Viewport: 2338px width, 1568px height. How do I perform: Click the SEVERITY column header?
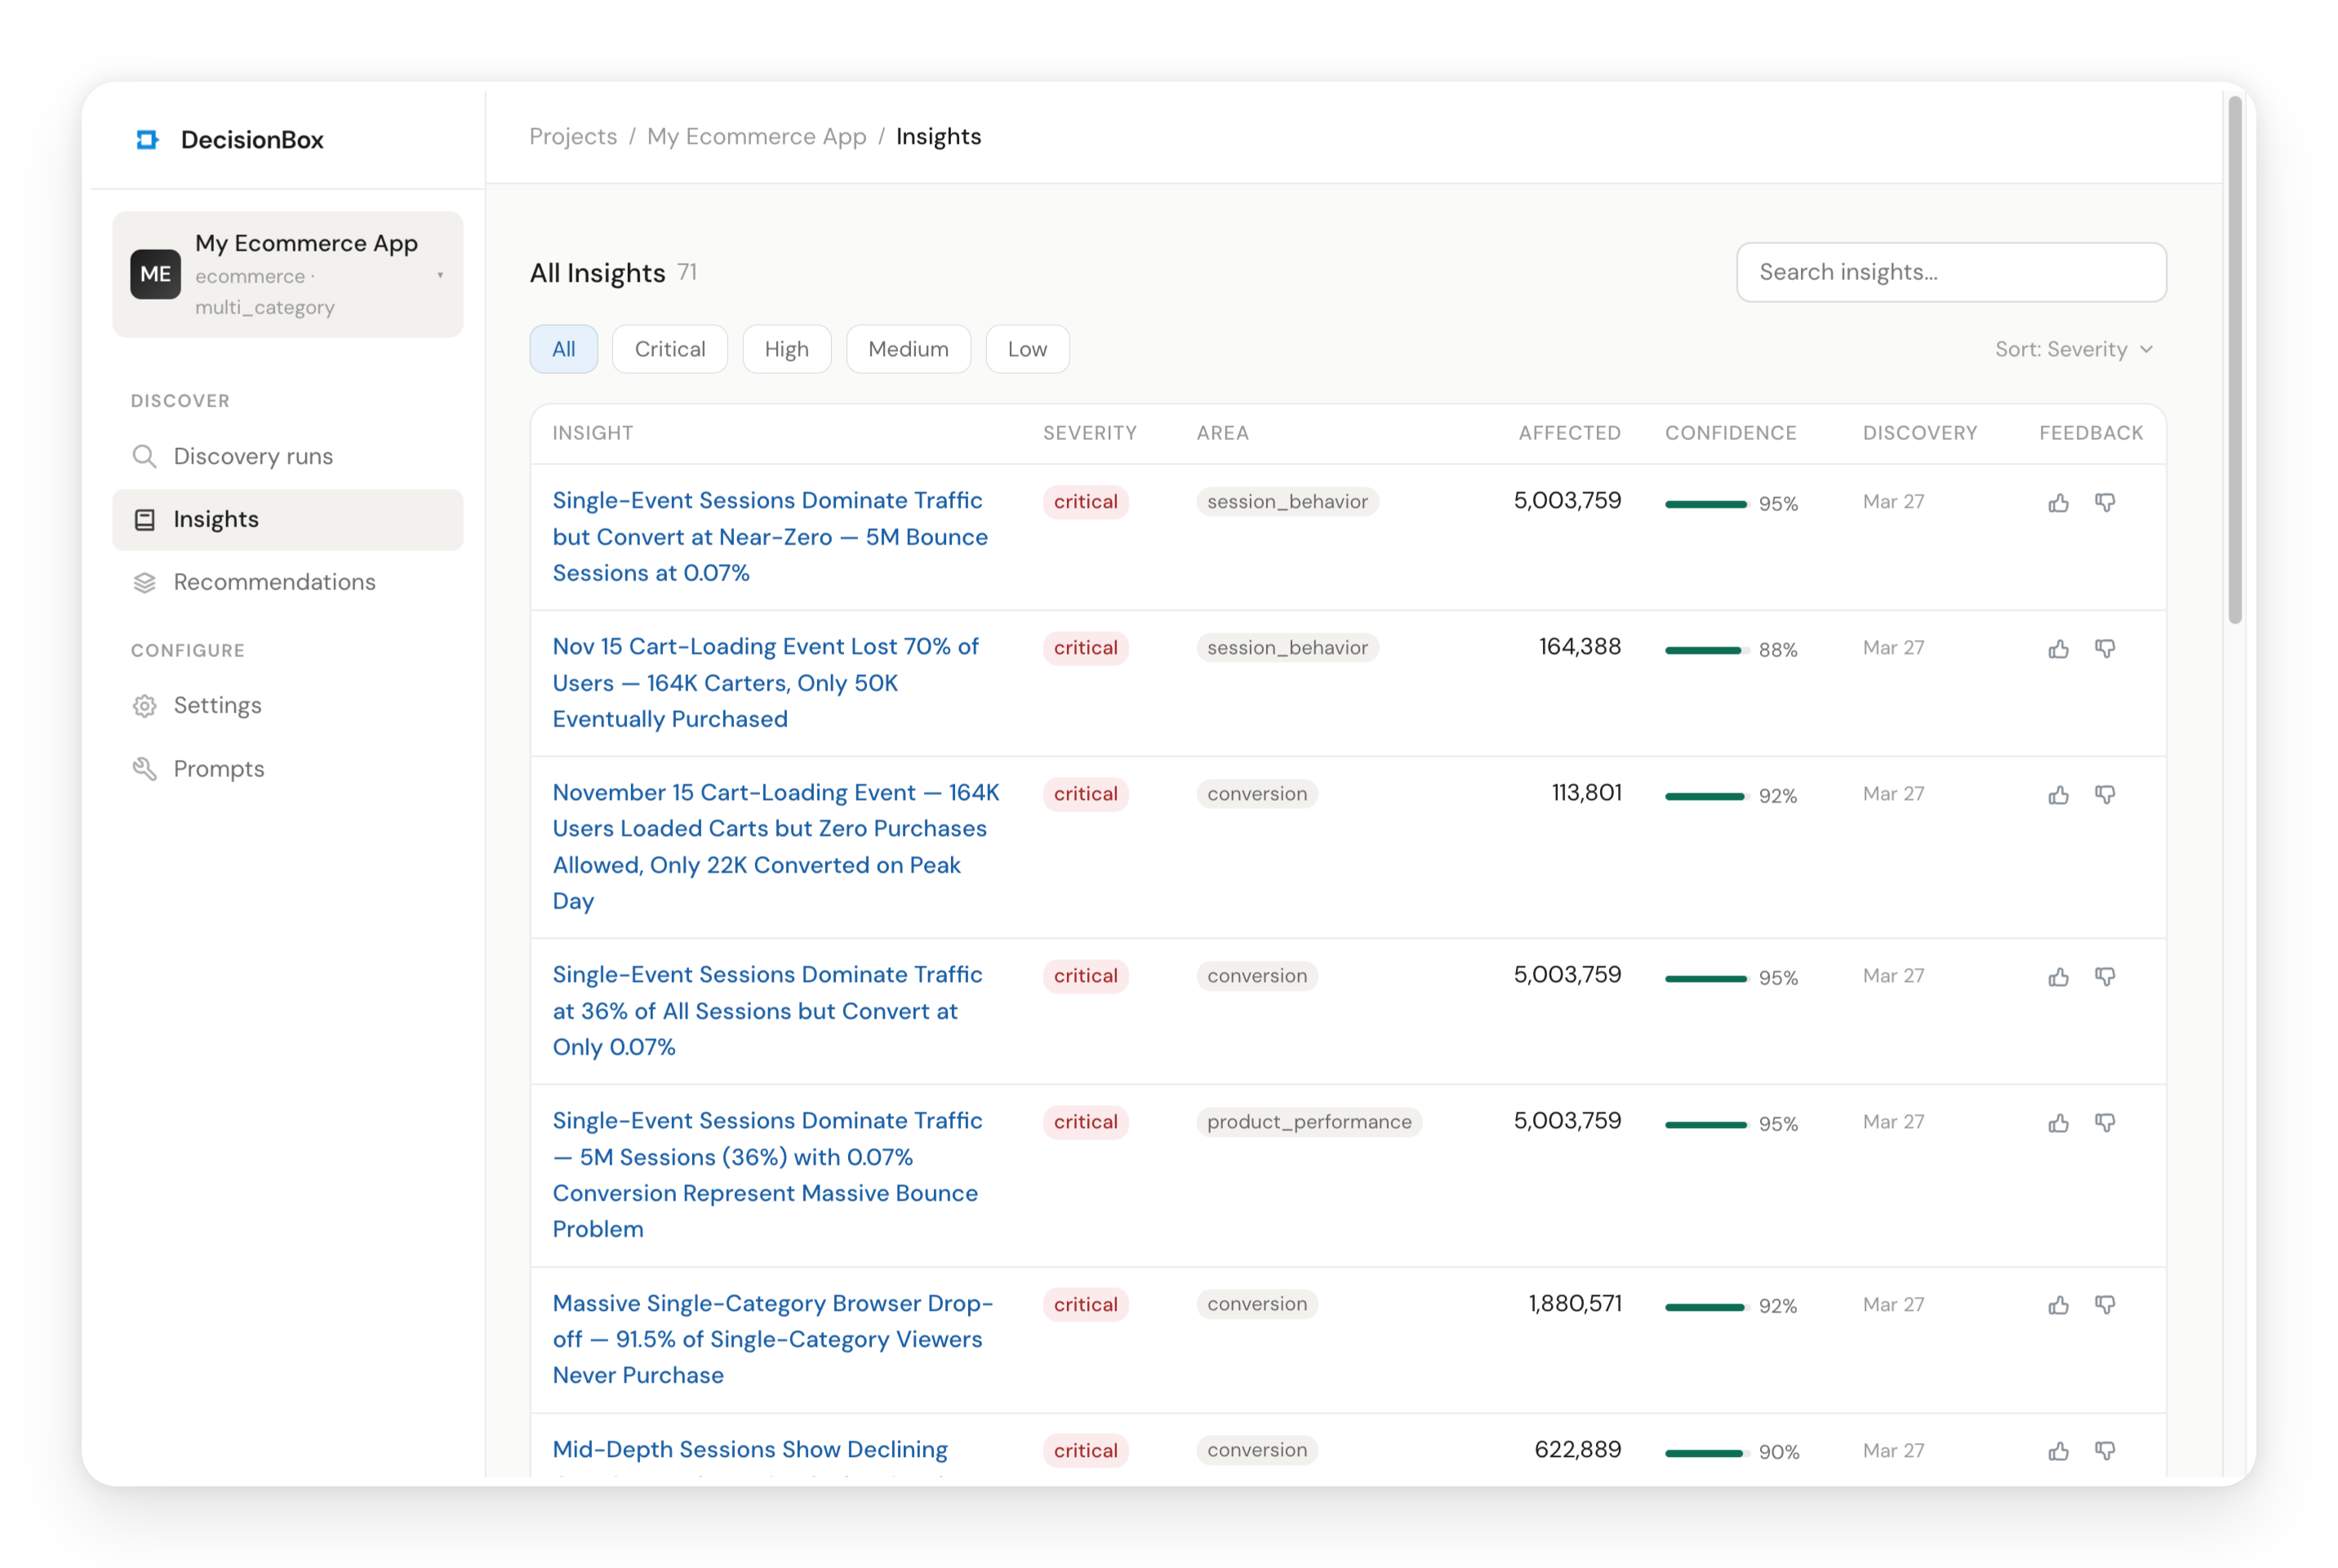pos(1089,433)
